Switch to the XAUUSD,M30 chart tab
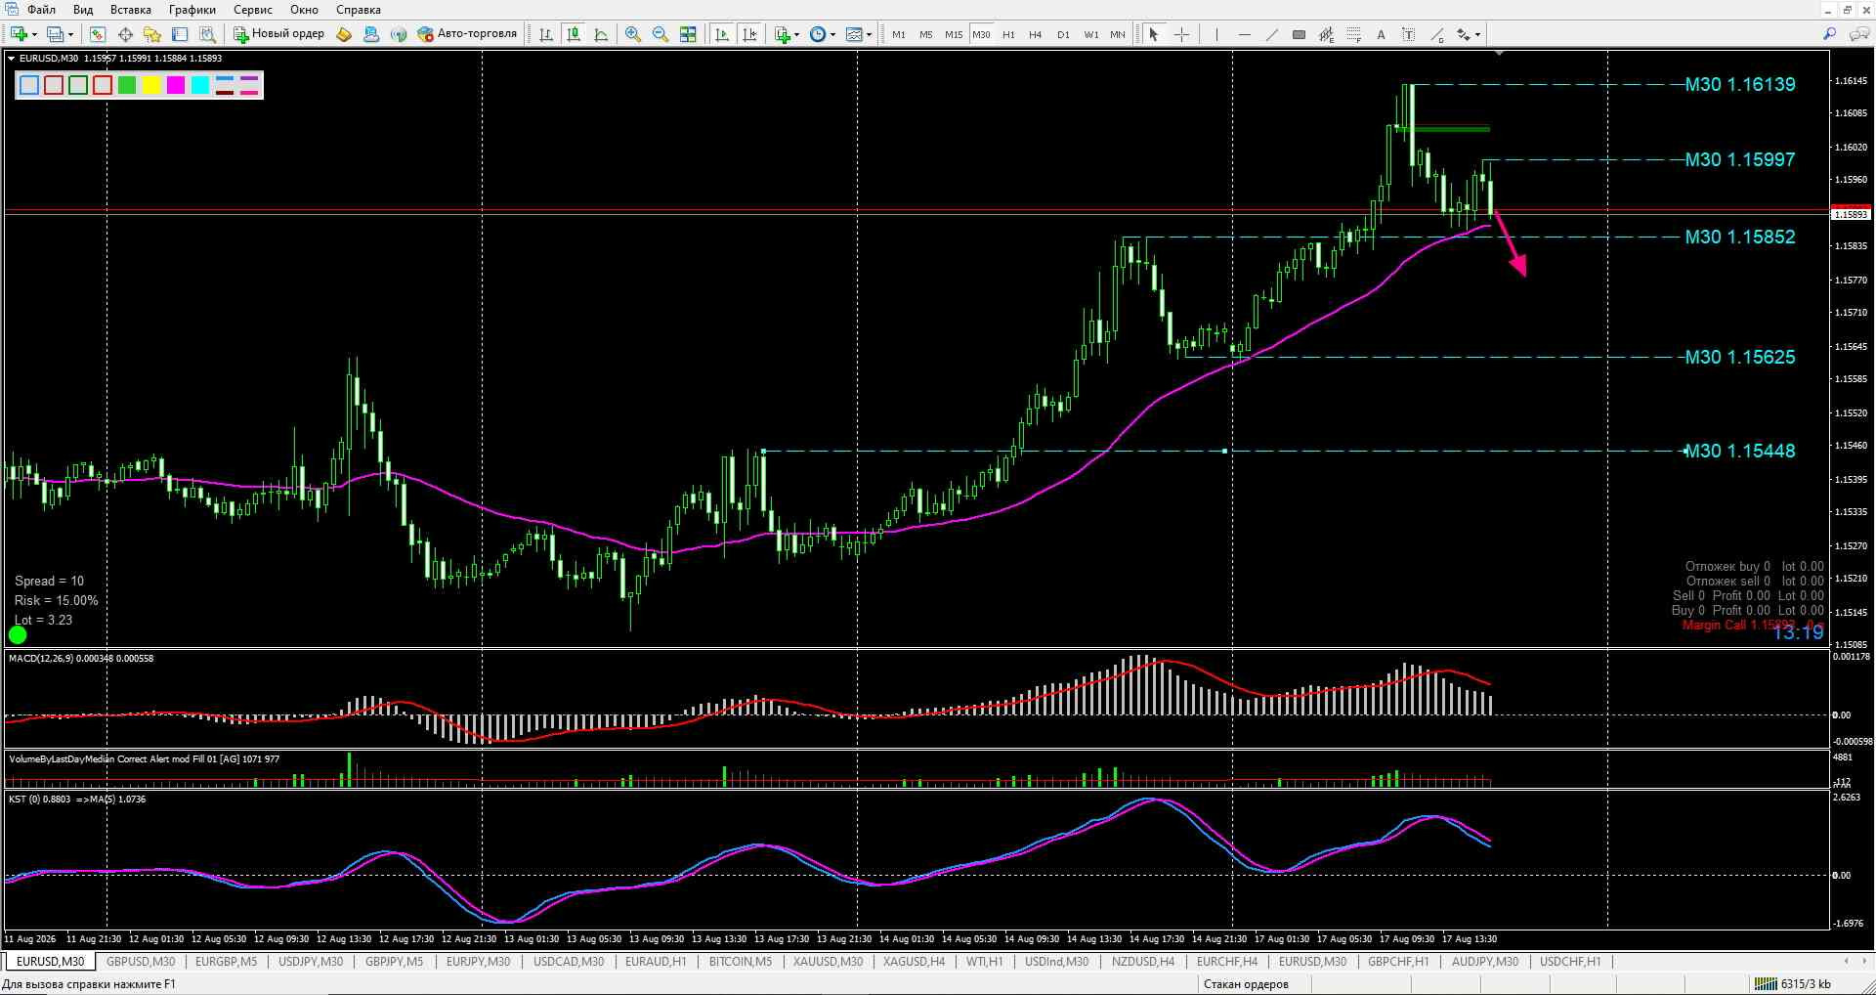1876x995 pixels. [828, 962]
